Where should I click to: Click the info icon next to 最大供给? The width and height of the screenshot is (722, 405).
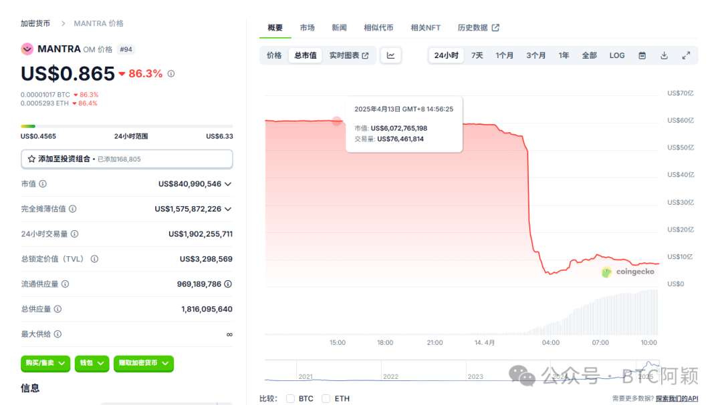click(57, 334)
